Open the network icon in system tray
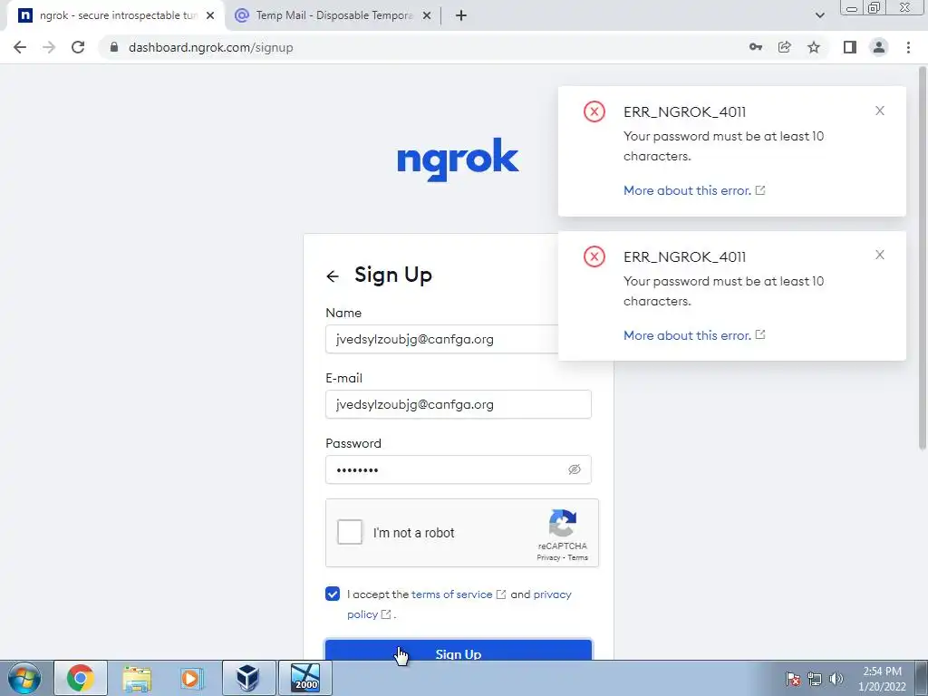928x696 pixels. [815, 679]
